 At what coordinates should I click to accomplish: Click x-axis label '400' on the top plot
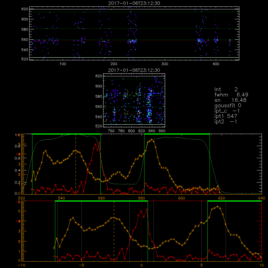click(x=216, y=64)
